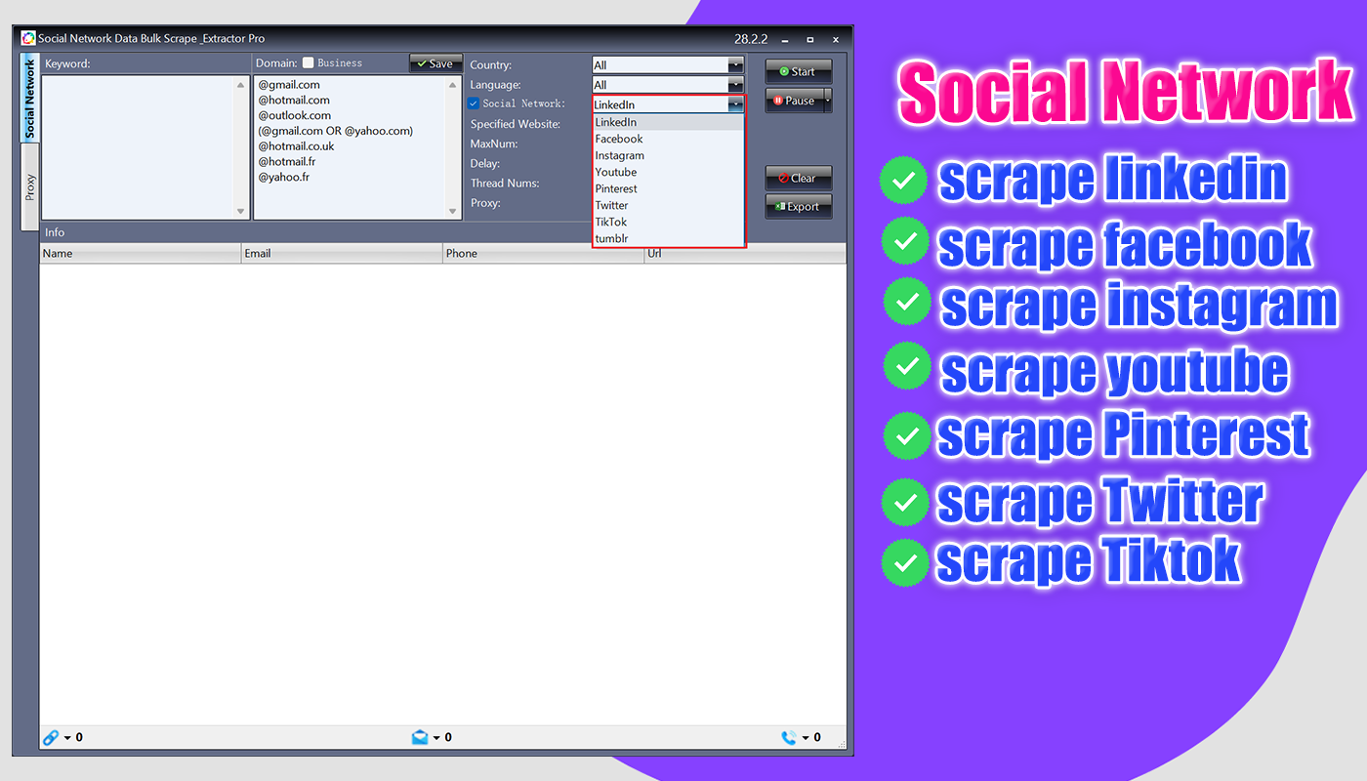Image resolution: width=1367 pixels, height=781 pixels.
Task: Click the envelope counter icon in the status bar
Action: [422, 737]
